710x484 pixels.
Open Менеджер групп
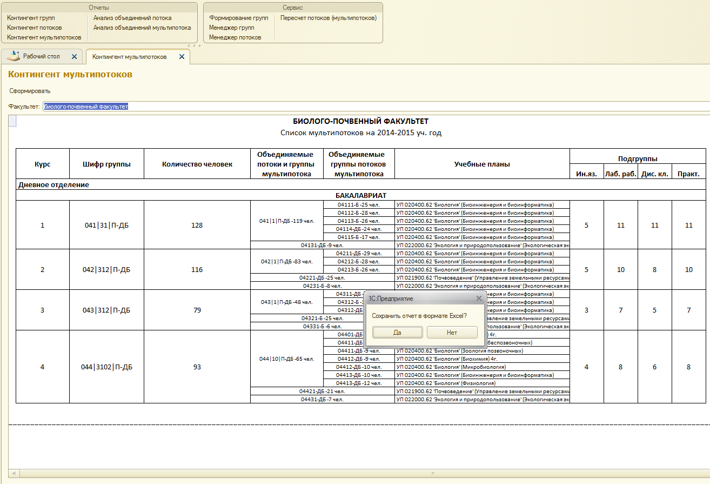[231, 28]
